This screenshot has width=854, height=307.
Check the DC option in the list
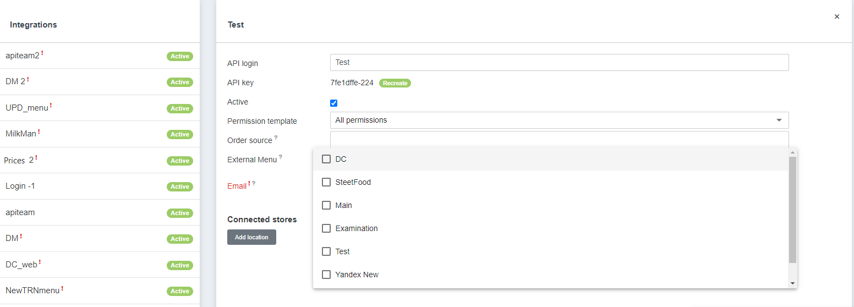tap(326, 159)
